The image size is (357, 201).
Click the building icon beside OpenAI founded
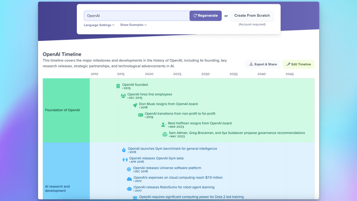click(x=118, y=86)
